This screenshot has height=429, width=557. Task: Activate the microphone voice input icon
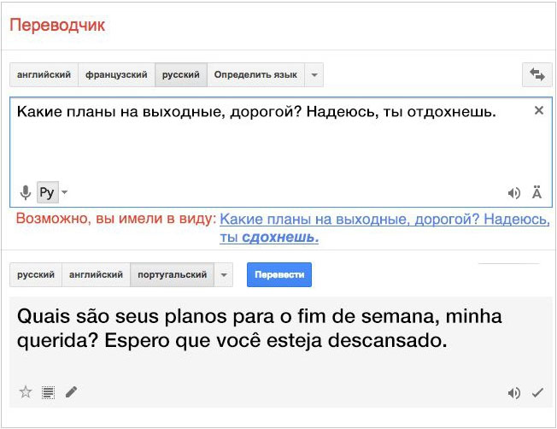click(26, 192)
